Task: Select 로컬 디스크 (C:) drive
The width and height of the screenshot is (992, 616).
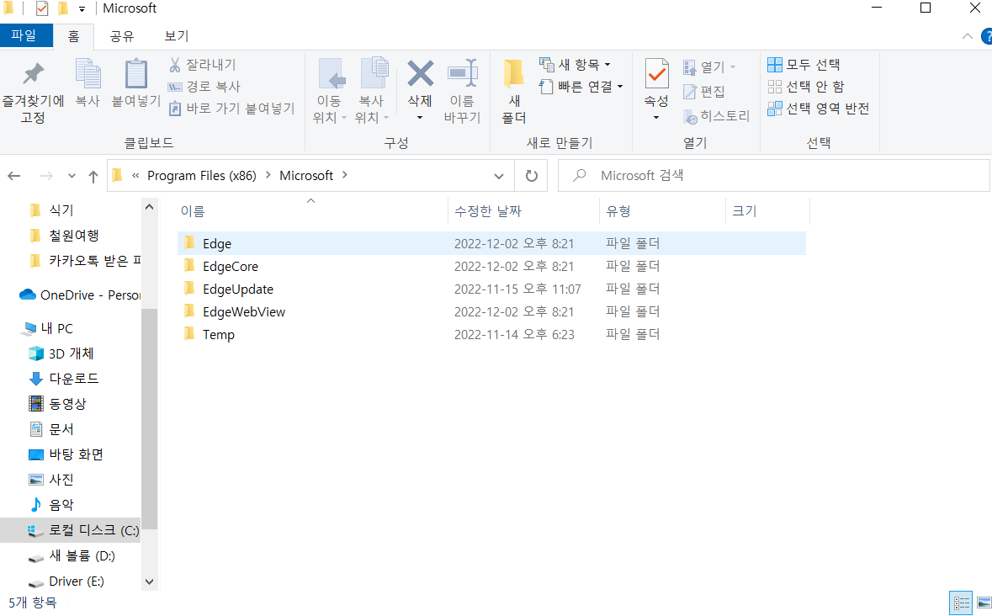Action: click(70, 530)
